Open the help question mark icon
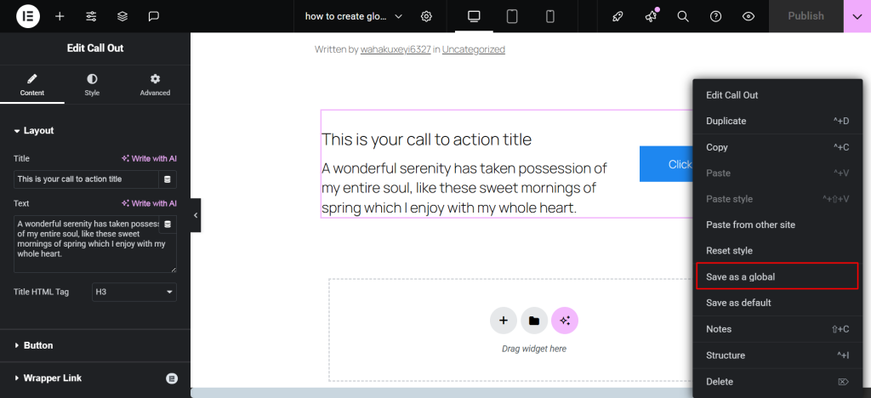871x398 pixels. tap(715, 16)
